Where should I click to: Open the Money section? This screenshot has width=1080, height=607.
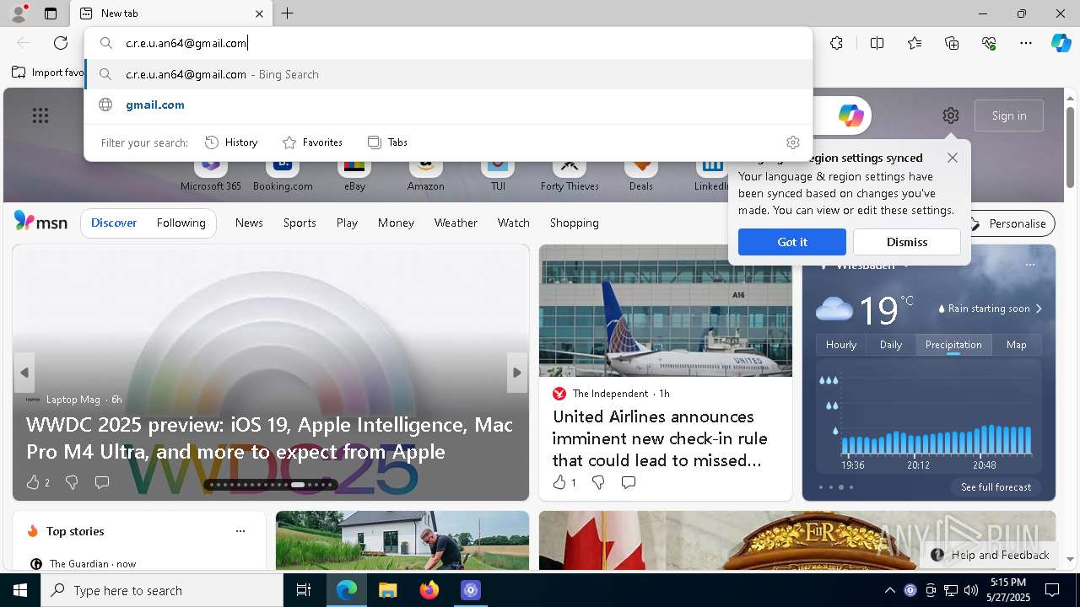click(x=396, y=223)
